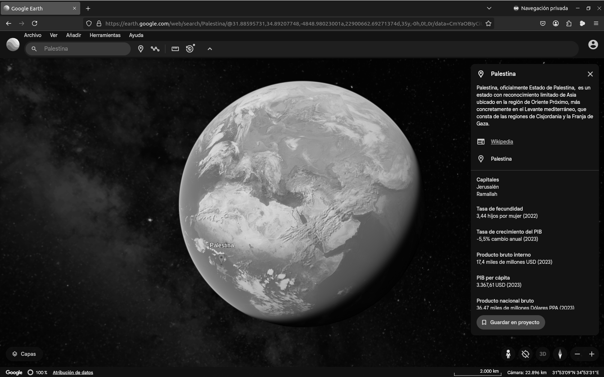
Task: Toggle globe rotation lock icon
Action: [x=526, y=354]
